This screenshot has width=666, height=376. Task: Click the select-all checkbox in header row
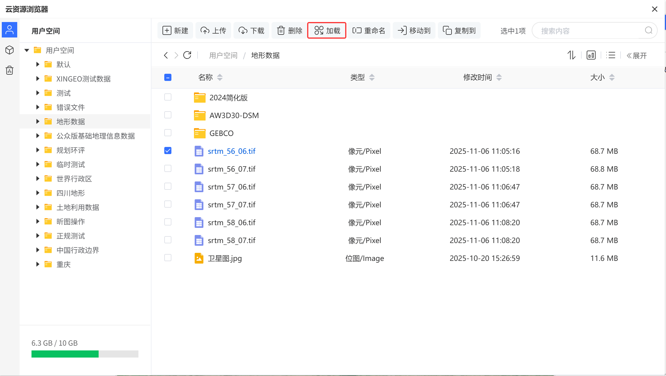pos(168,77)
